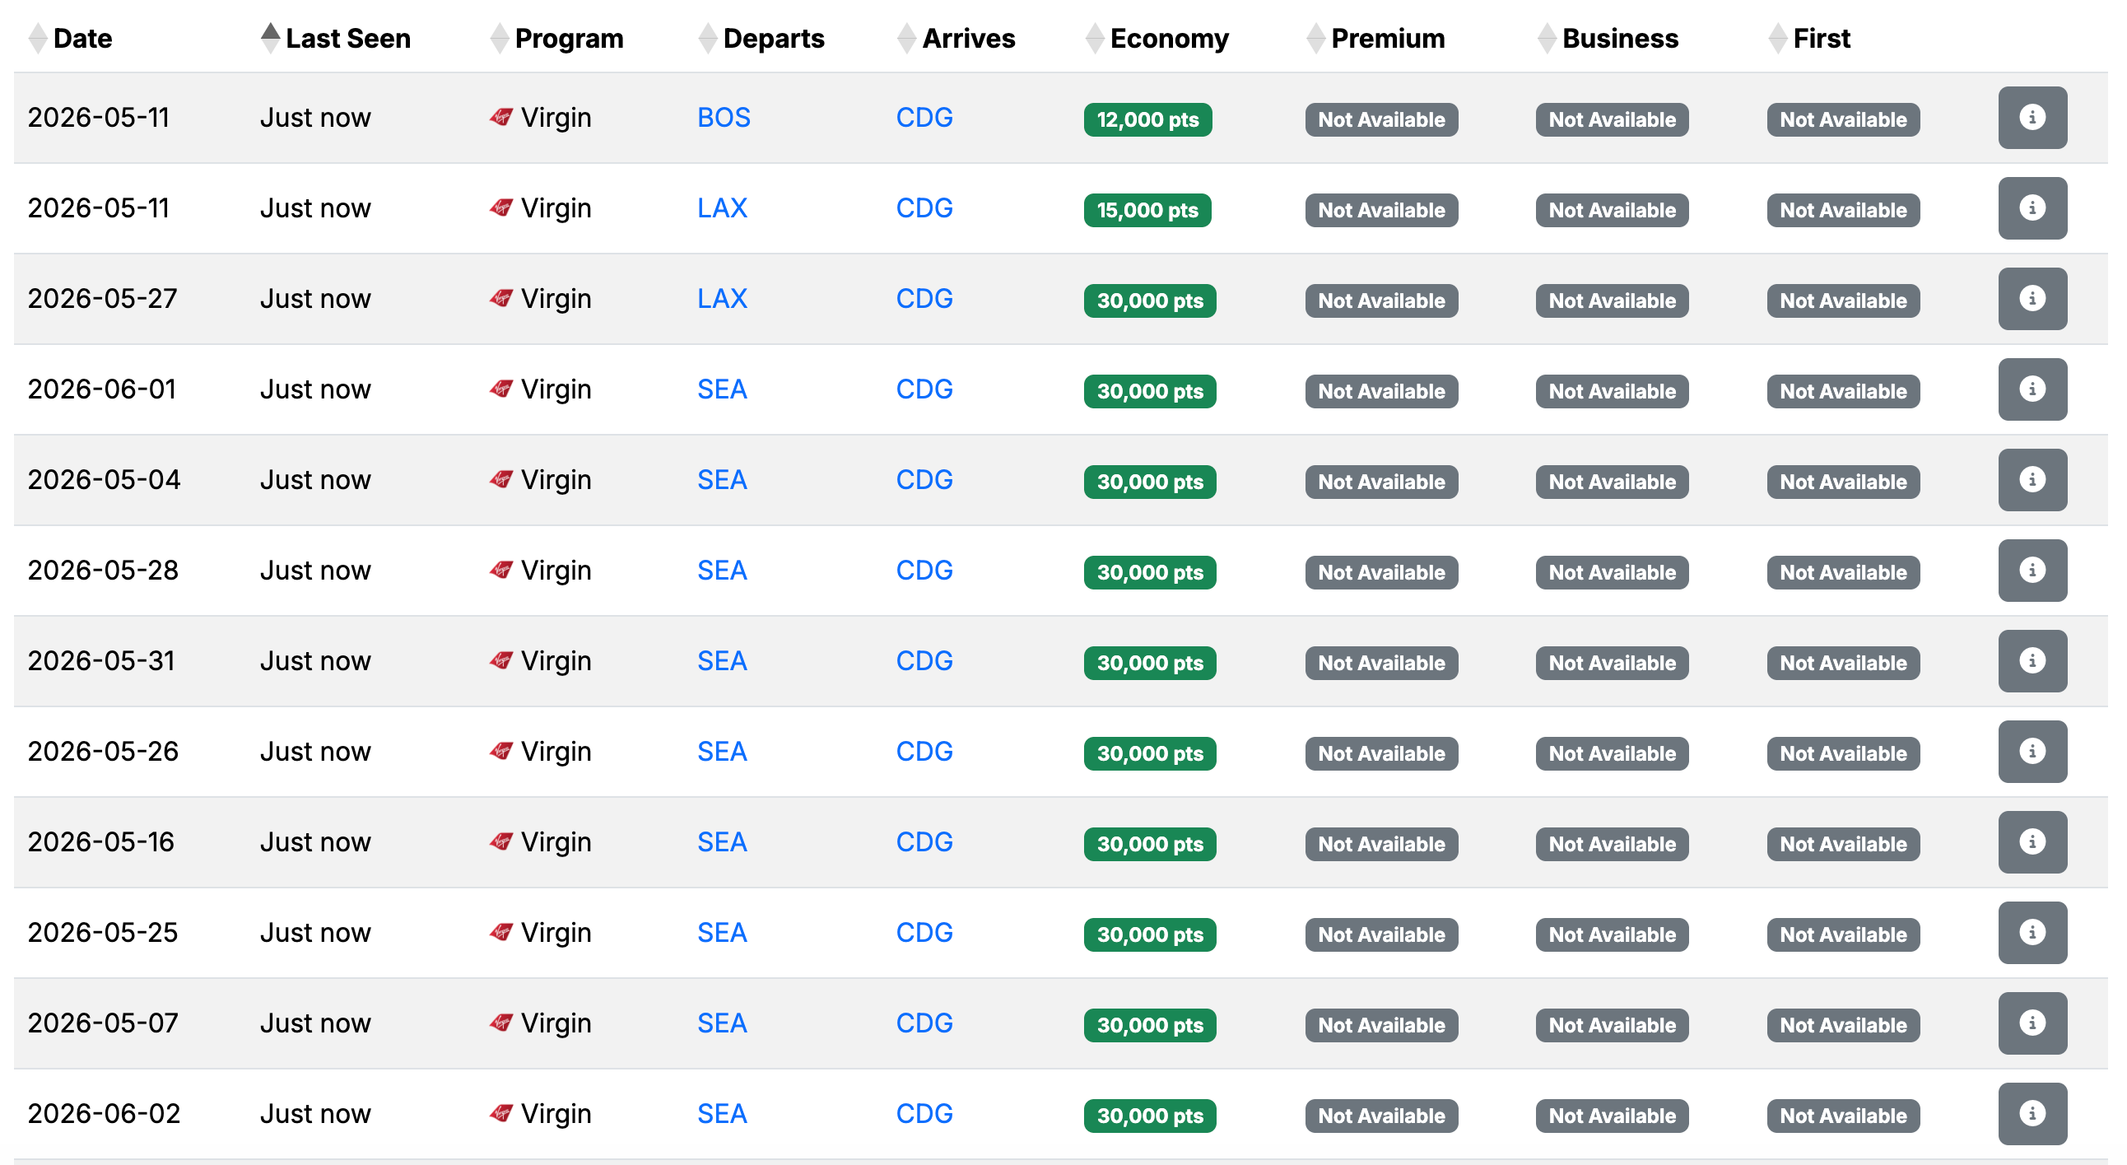This screenshot has width=2127, height=1165.
Task: Sort by the Departs column header
Action: point(773,39)
